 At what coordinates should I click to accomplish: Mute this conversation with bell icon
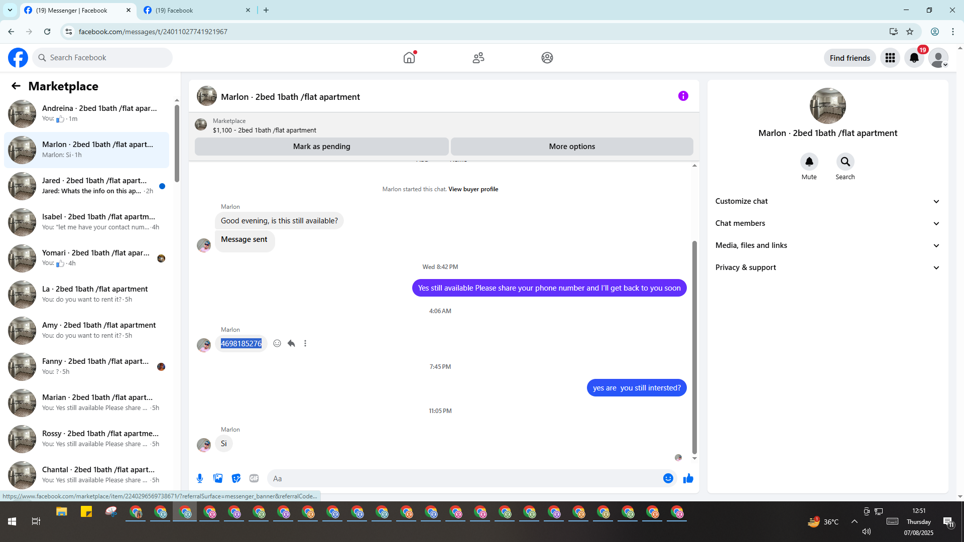point(809,162)
